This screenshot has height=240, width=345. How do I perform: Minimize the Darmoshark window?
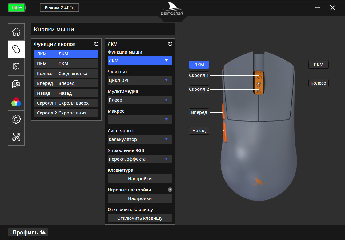(317, 8)
